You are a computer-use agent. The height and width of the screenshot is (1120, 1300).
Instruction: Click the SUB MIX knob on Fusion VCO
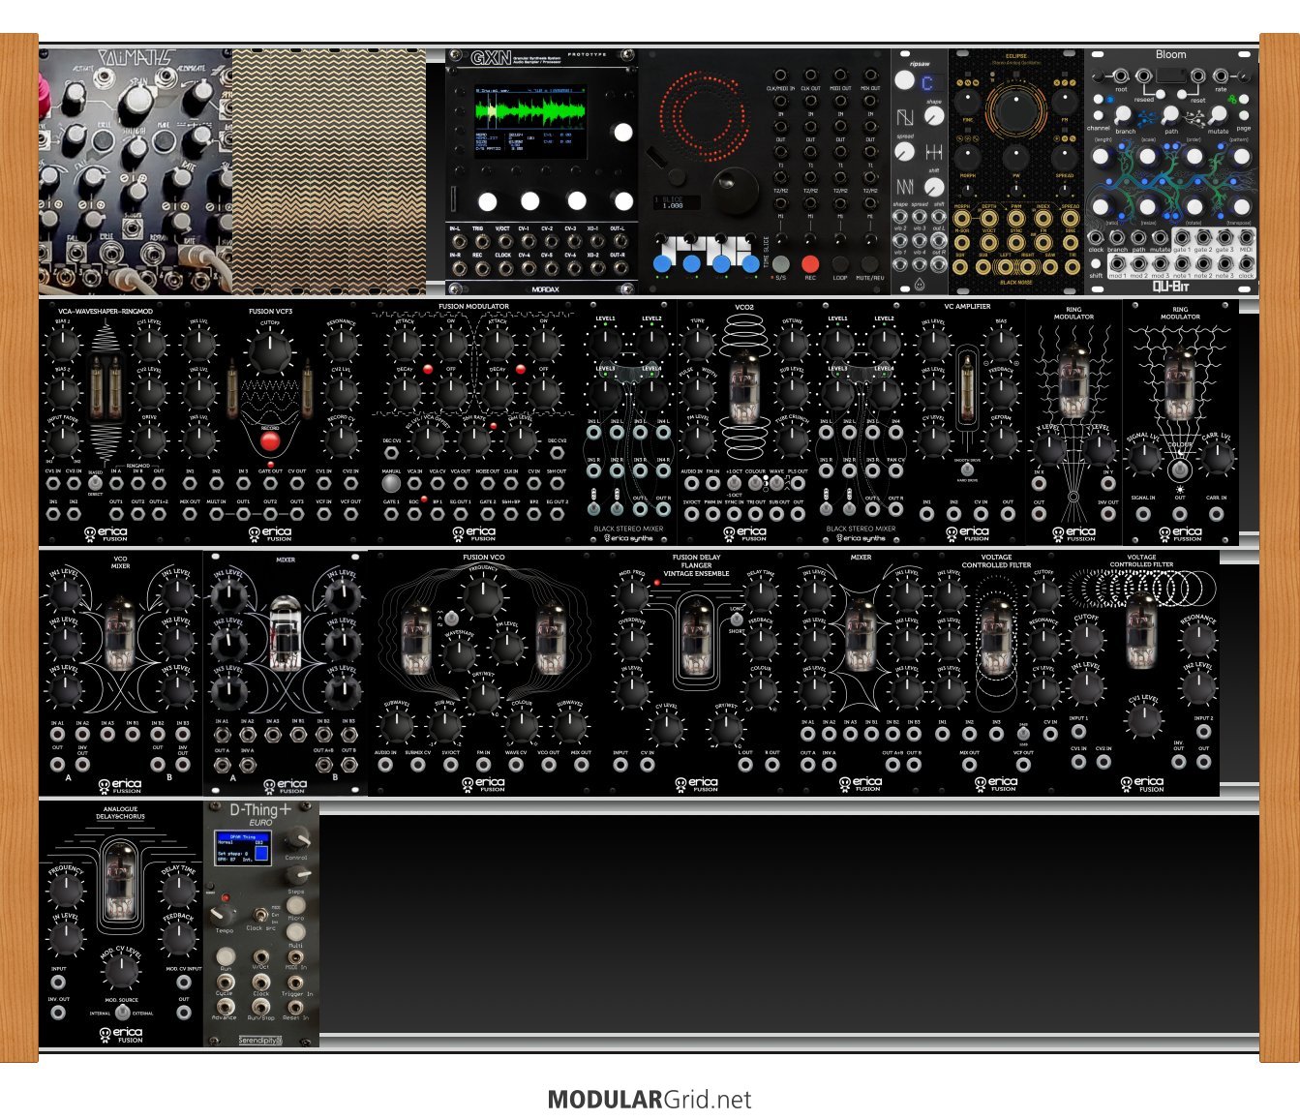445,725
